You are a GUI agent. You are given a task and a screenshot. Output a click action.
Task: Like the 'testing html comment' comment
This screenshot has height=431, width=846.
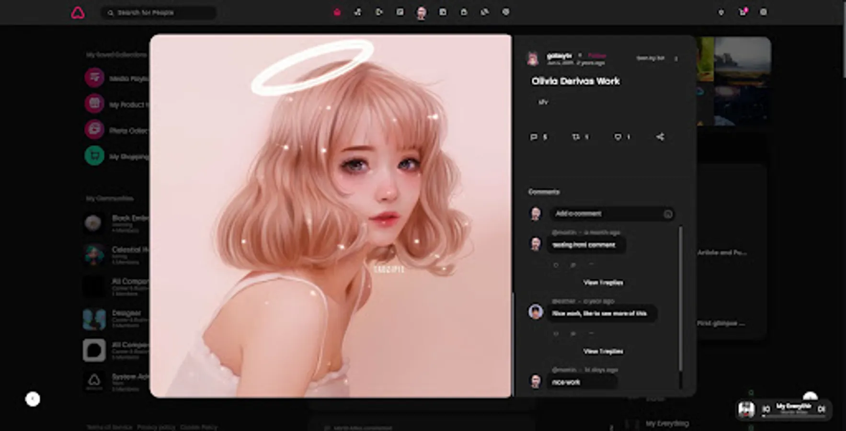(556, 265)
